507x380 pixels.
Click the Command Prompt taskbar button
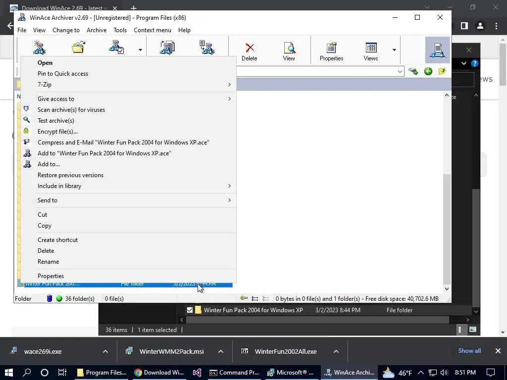pyautogui.click(x=234, y=373)
